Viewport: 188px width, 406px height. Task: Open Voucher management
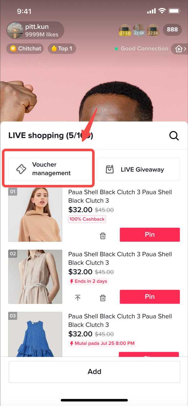[x=50, y=169]
